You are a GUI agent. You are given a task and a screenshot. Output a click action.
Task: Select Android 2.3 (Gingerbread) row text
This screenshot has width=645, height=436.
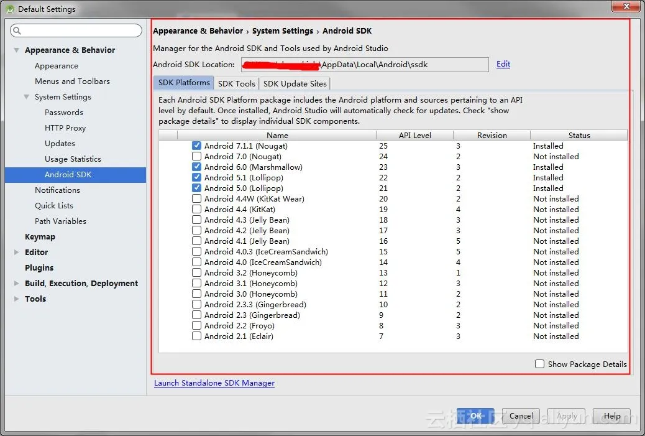click(252, 315)
